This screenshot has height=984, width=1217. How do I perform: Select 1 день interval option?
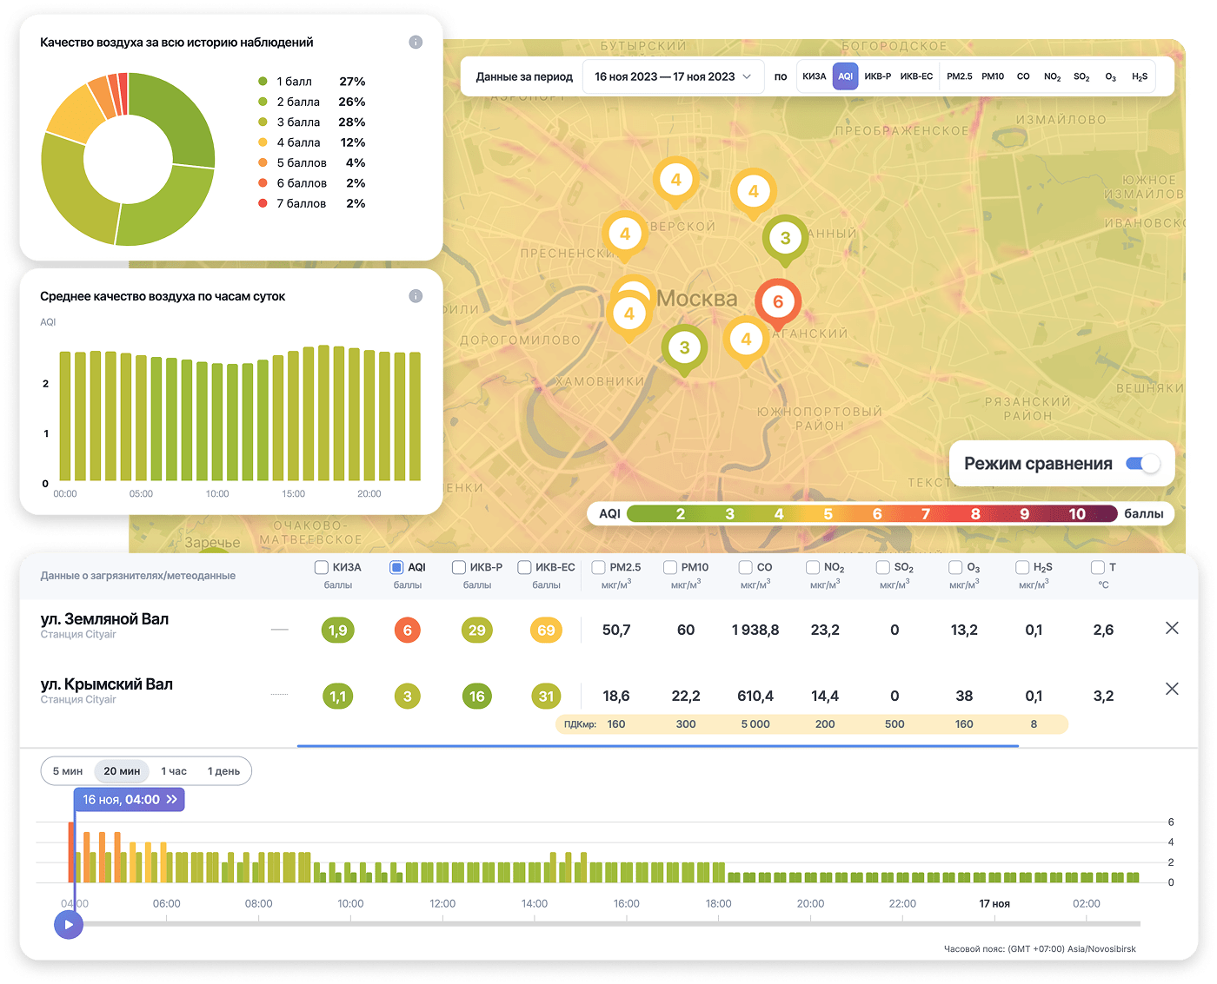tap(223, 771)
